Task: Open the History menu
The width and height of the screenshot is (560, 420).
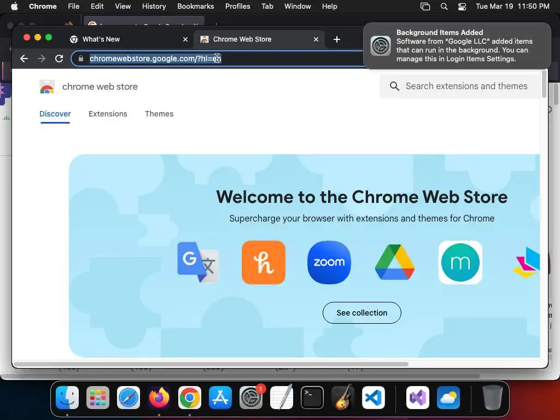Action: [154, 7]
